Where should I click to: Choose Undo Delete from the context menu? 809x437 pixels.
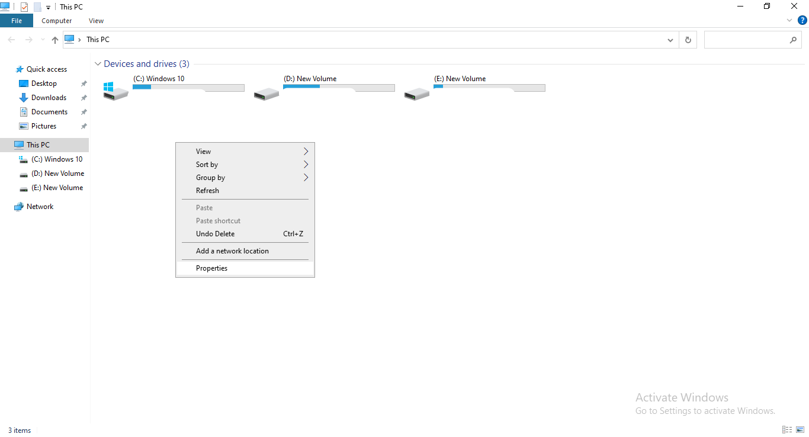click(x=245, y=234)
